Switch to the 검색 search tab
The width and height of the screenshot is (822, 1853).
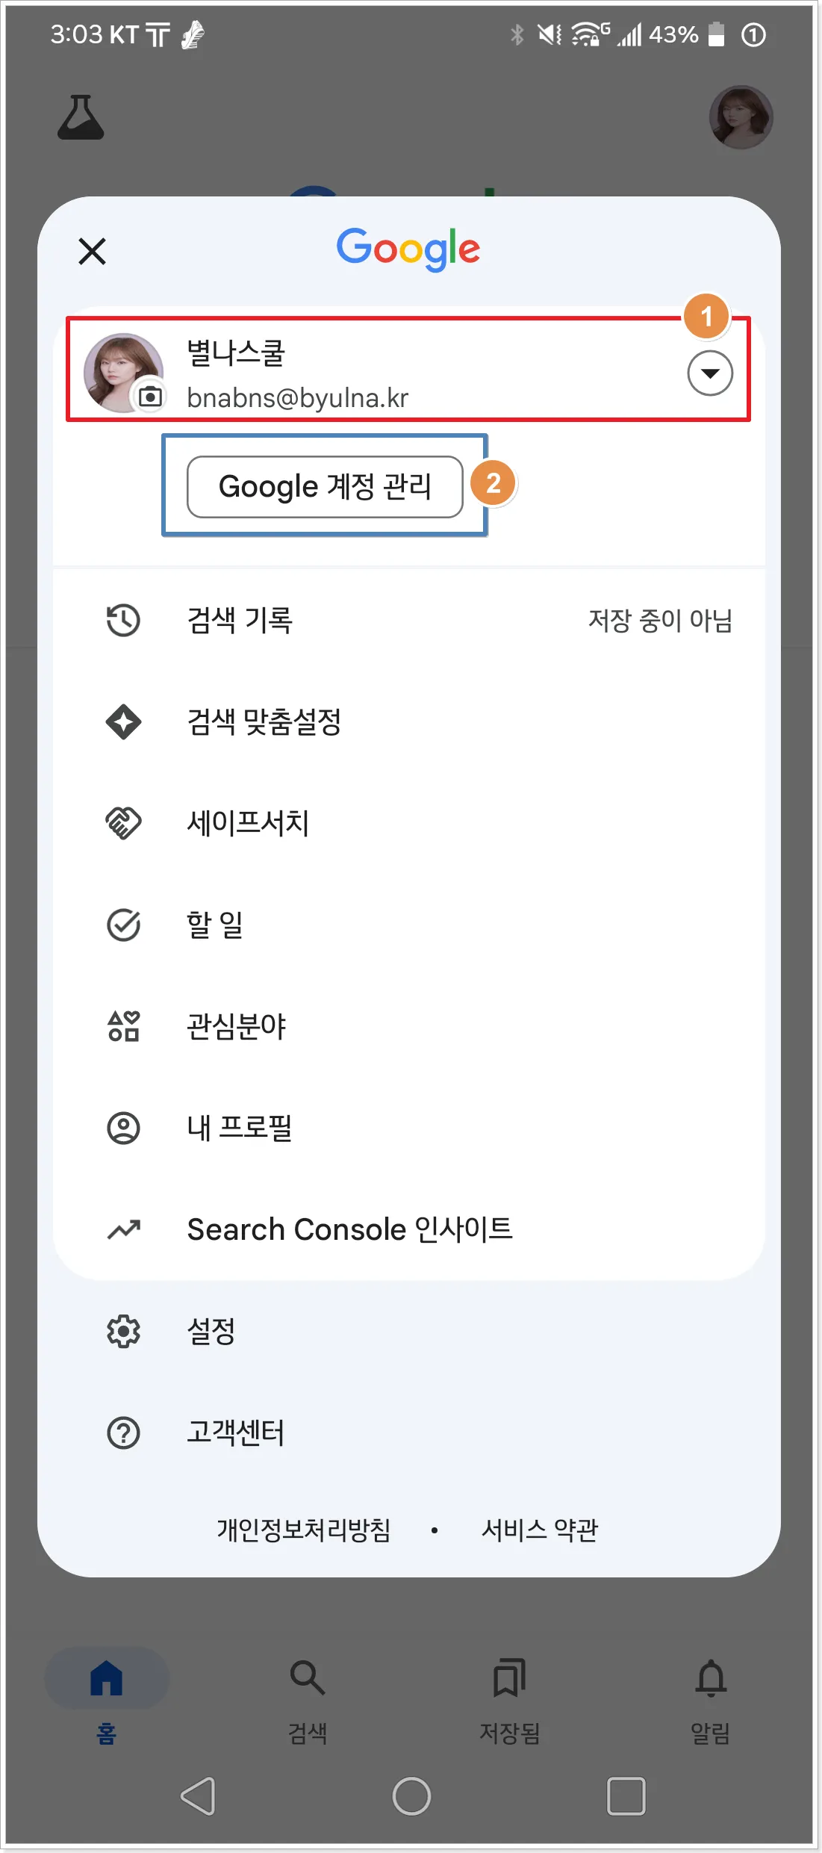[308, 1694]
